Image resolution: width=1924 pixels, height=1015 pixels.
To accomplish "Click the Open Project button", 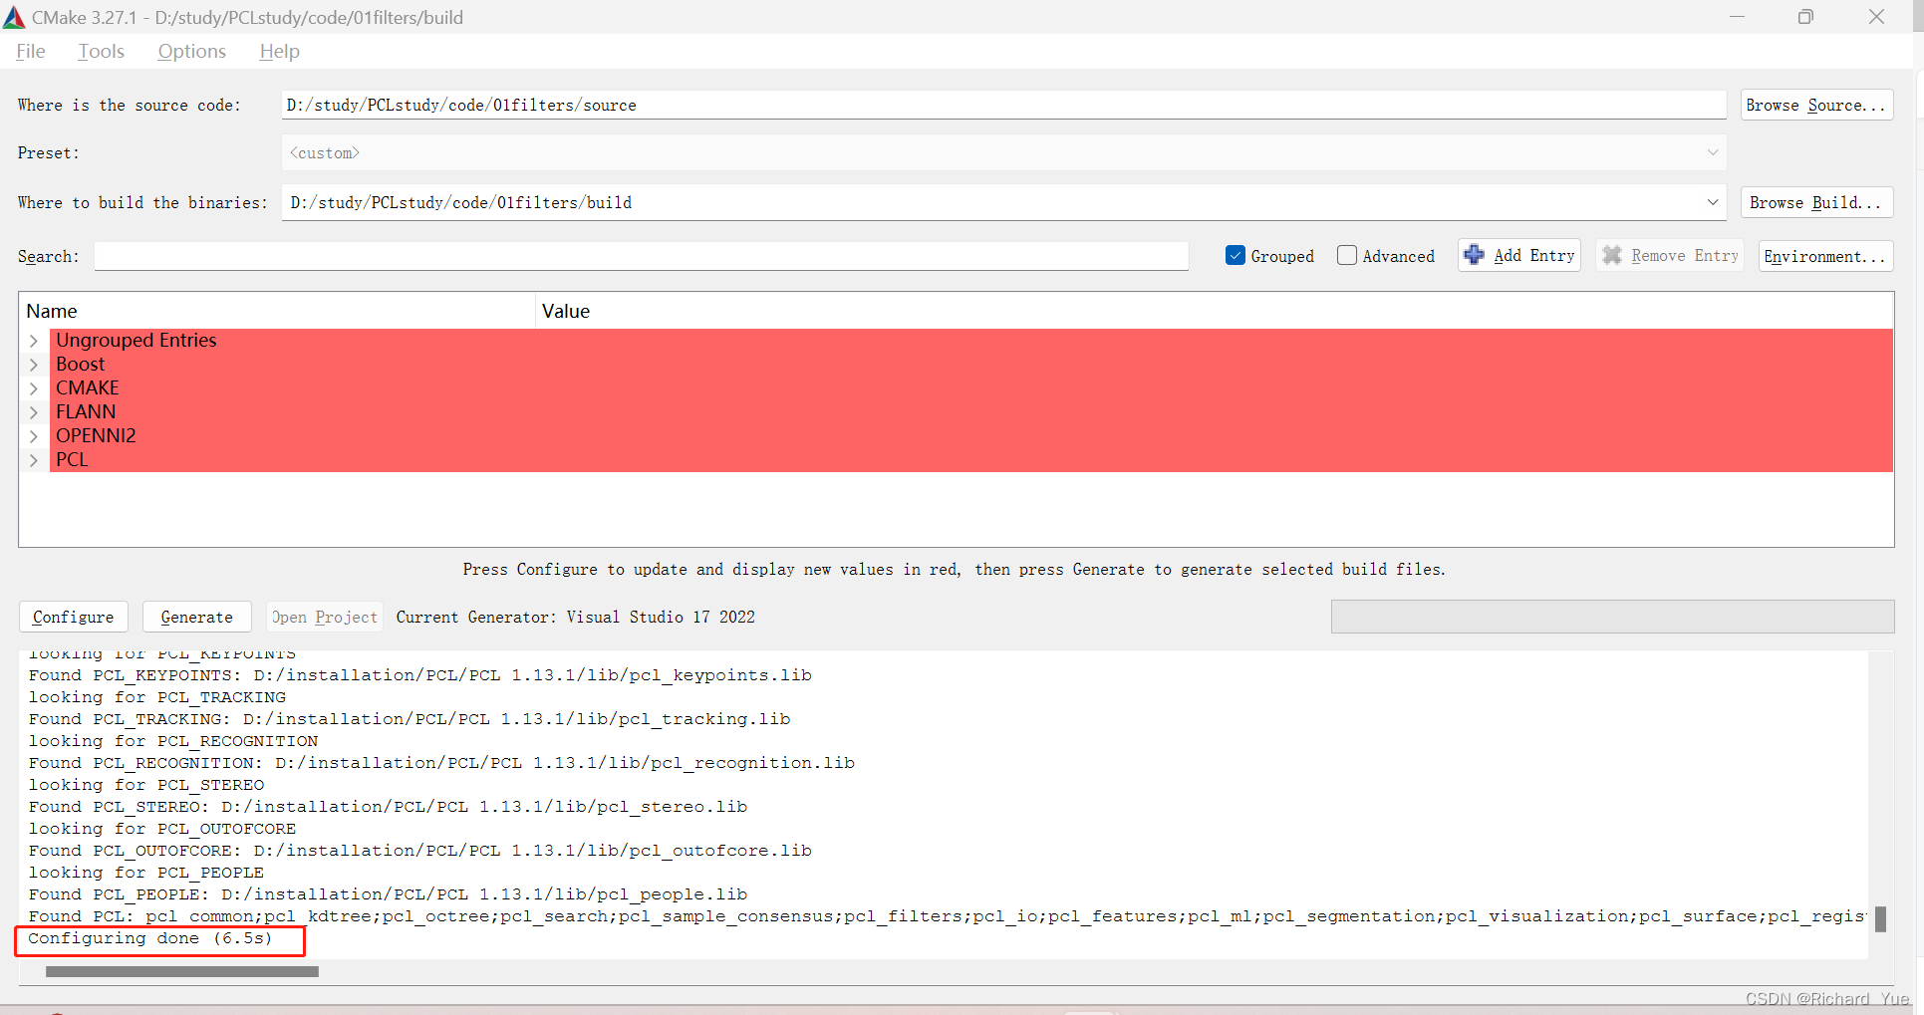I will point(325,617).
